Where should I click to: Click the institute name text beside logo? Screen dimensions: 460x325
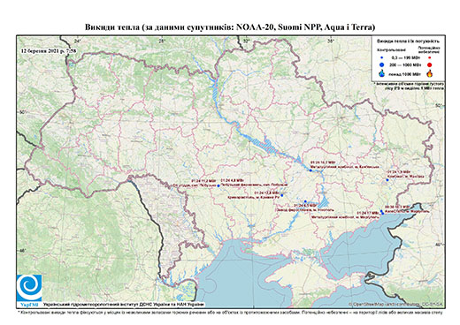coord(124,304)
